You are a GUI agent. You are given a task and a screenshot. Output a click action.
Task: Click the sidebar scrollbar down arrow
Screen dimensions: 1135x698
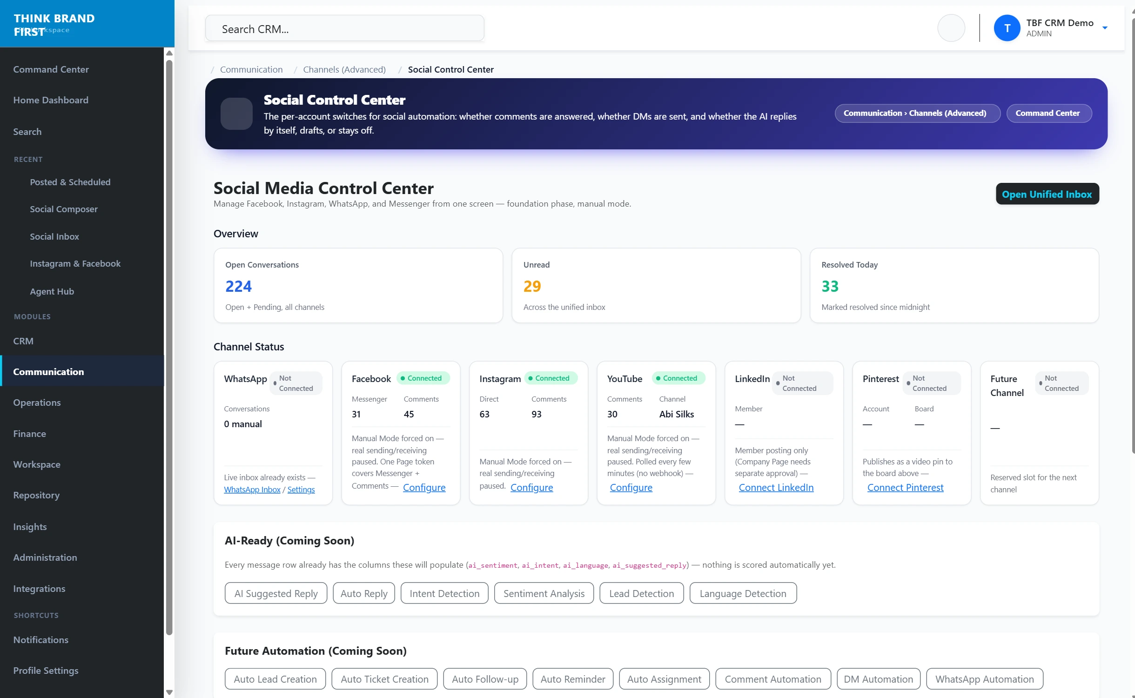(x=169, y=692)
